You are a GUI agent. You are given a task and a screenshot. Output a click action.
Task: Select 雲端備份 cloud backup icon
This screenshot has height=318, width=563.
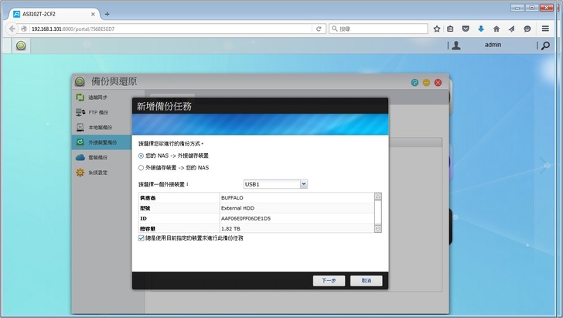point(80,157)
